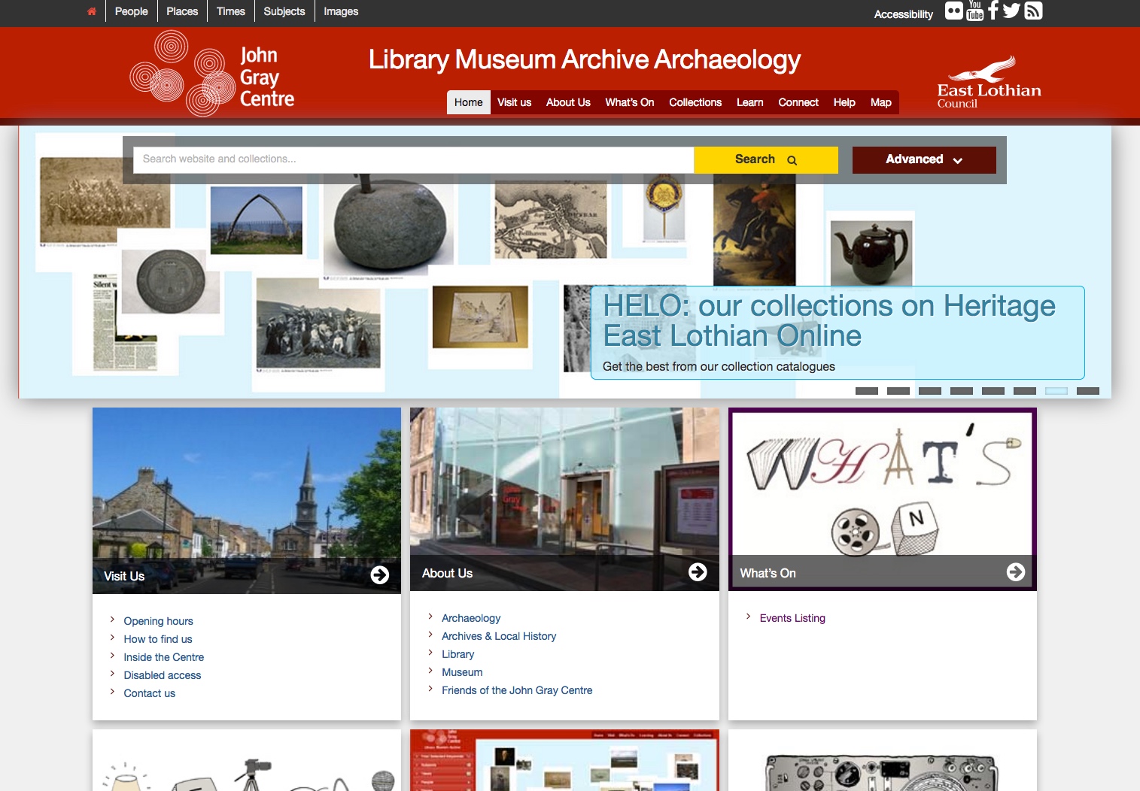The width and height of the screenshot is (1140, 791).
Task: Open the Flickr icon in the header
Action: point(954,11)
